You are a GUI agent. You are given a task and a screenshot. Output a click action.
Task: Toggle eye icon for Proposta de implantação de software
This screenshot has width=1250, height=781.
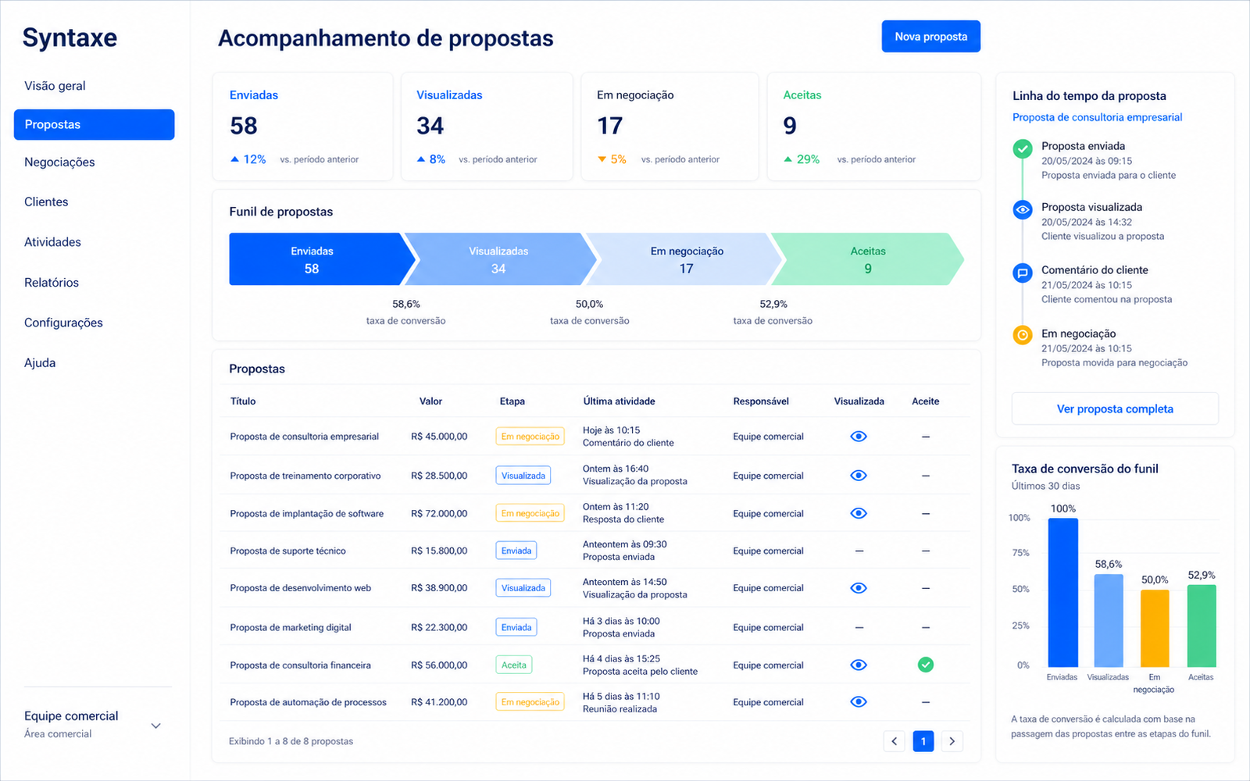tap(859, 513)
